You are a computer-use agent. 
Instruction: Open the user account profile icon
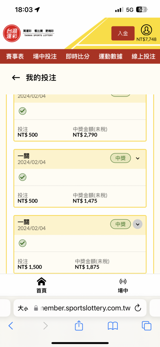[x=146, y=30]
